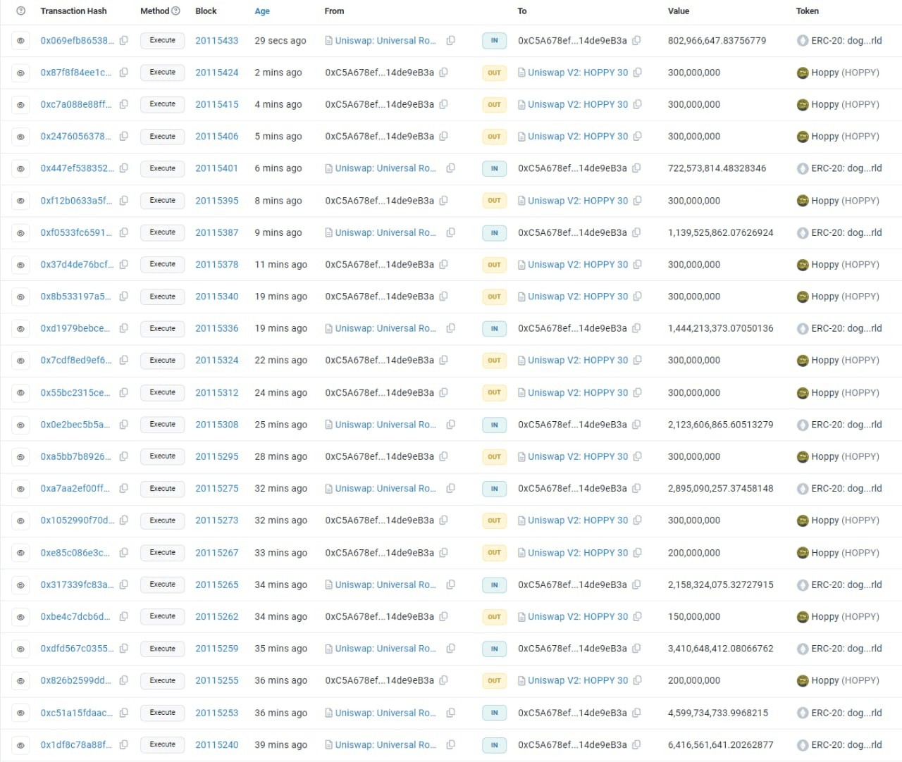The width and height of the screenshot is (902, 762).
Task: Click the Transaction Hash column header
Action: 74,11
